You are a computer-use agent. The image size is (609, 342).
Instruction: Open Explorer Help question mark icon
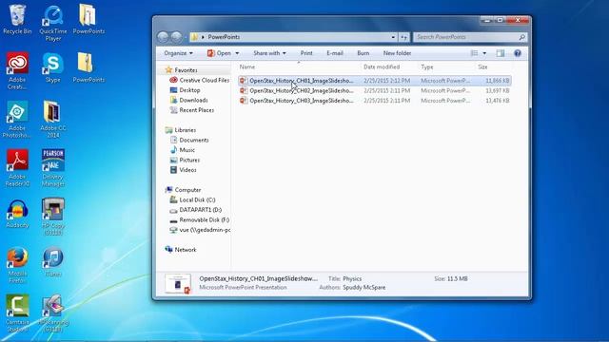coord(518,53)
